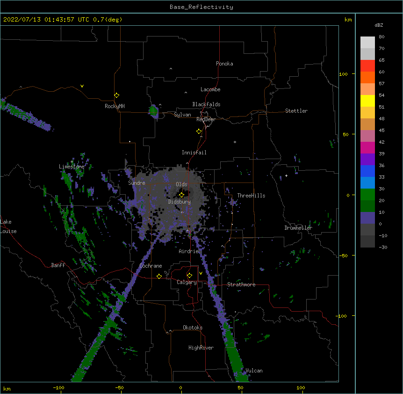
Task: Click the yellow 54 dBZ legend swatch
Action: tap(367, 101)
